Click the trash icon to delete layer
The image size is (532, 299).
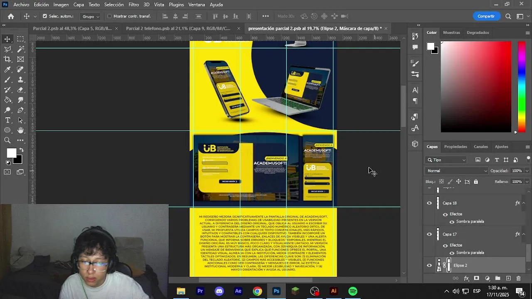(x=518, y=278)
